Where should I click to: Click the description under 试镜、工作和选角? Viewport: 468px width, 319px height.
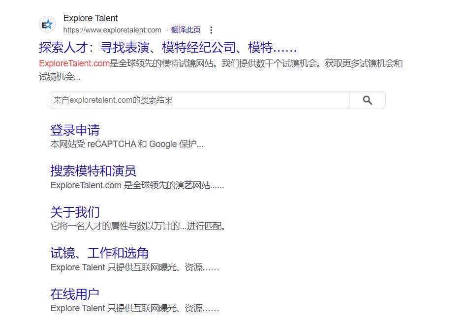click(x=135, y=267)
